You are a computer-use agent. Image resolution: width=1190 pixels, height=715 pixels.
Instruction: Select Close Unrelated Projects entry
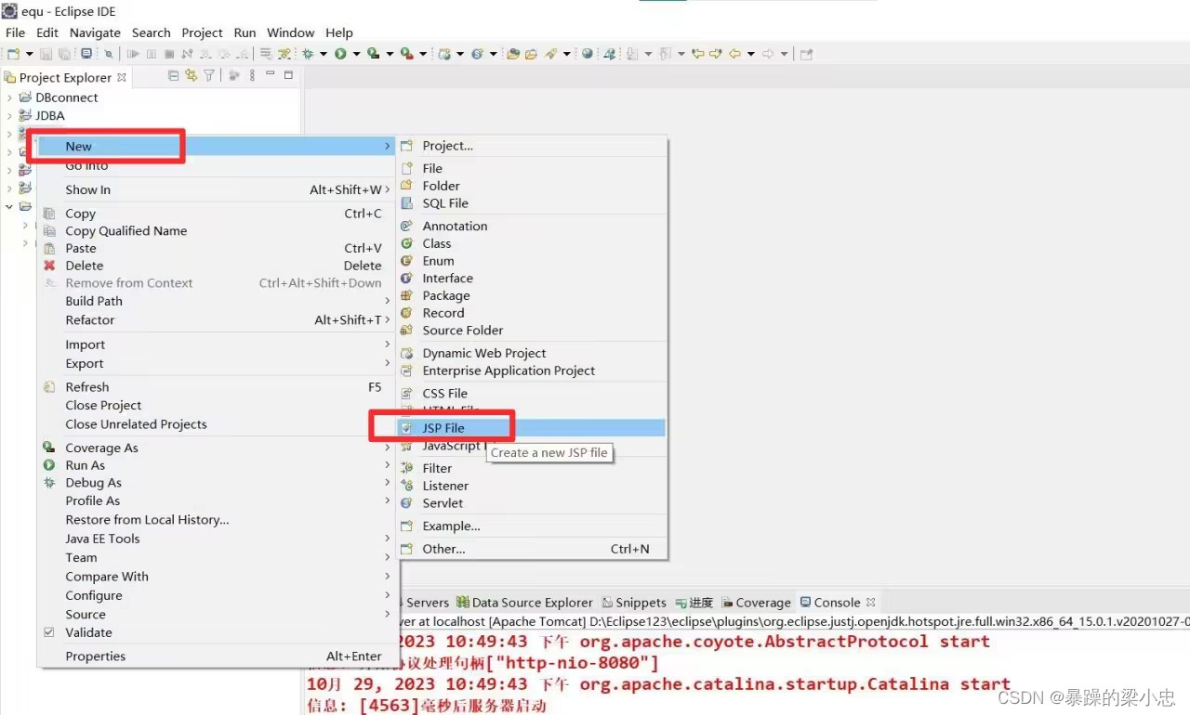click(x=217, y=424)
